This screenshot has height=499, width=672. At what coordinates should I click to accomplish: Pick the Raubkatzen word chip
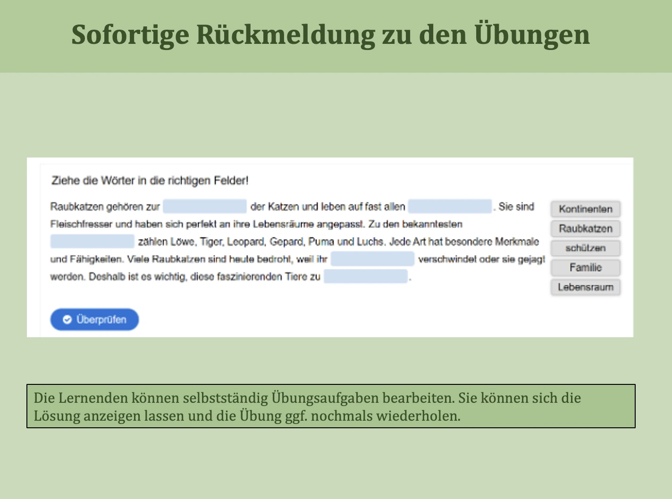585,229
